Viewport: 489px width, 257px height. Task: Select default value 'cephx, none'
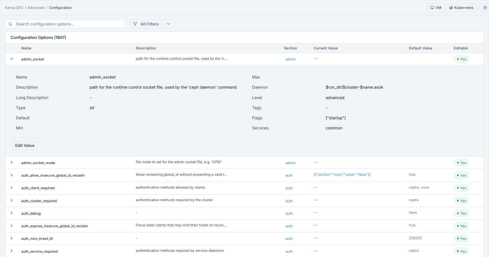419,187
